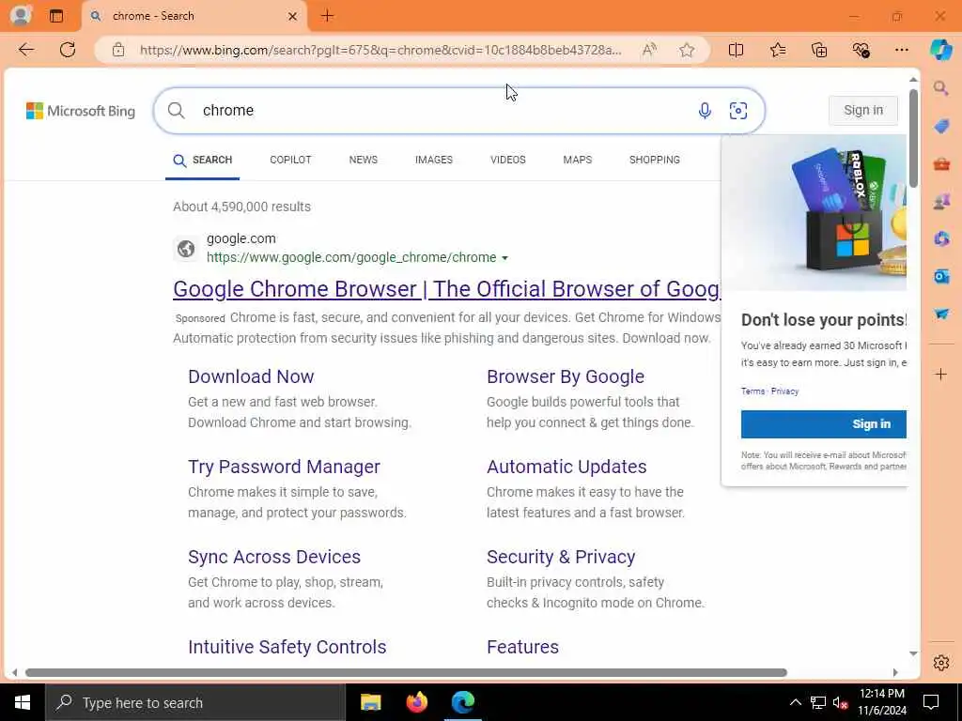
Task: Click blue Sign in button in rewards card
Action: tap(823, 424)
